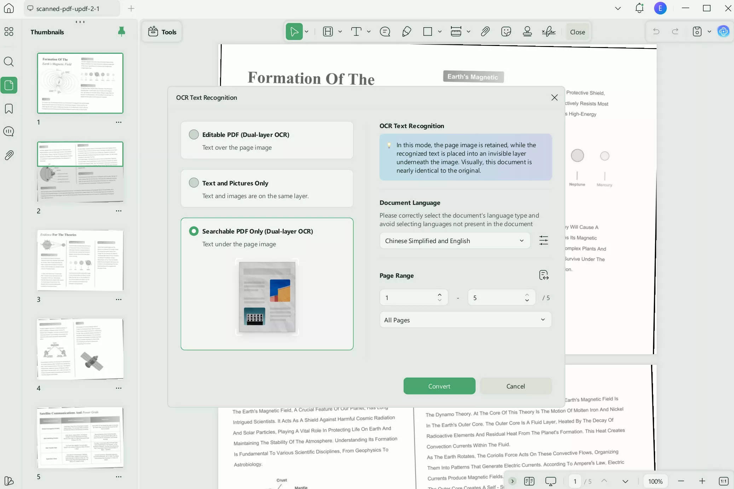Open the Bookmarks panel

point(9,109)
